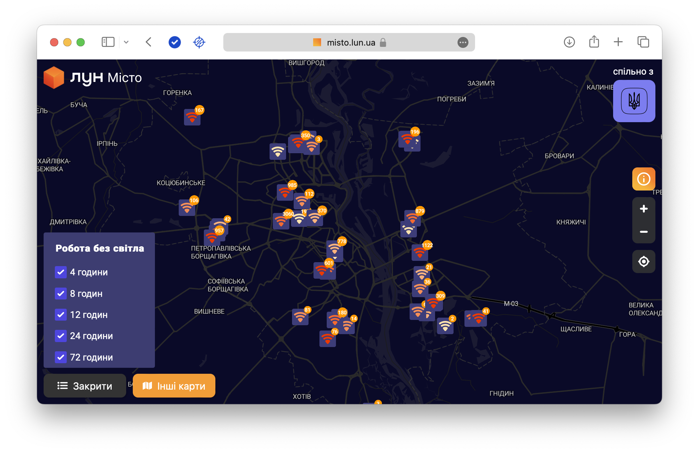Zoom out with the minus button
This screenshot has height=453, width=699.
pyautogui.click(x=644, y=232)
